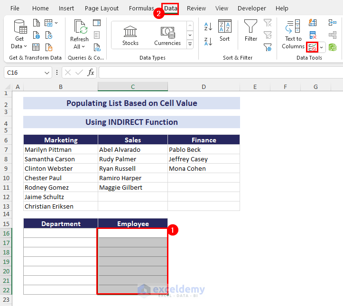This screenshot has height=306, width=343.
Task: Select the Department header cell
Action: (61, 224)
